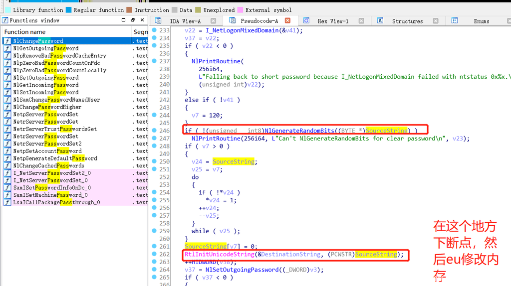This screenshot has height=286, width=511.
Task: Select the NetrServerPasswordSet2 function
Action: pyautogui.click(x=47, y=143)
